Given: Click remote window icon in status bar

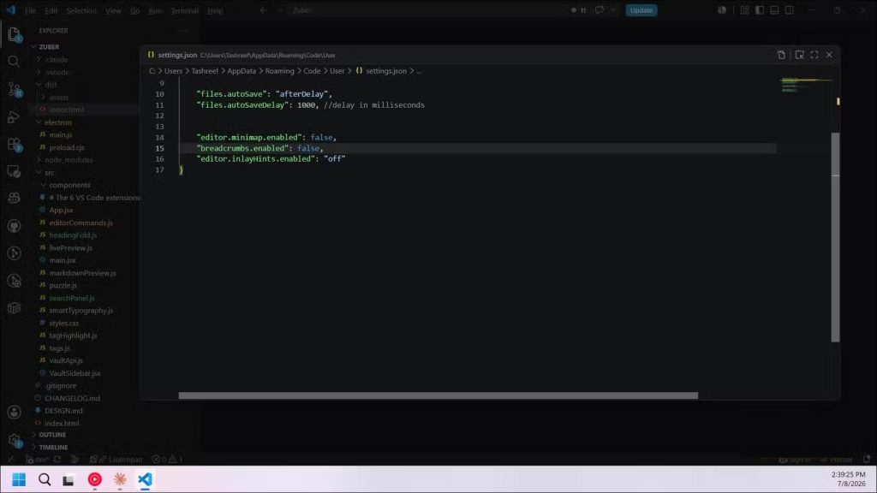Looking at the screenshot, I should (10, 460).
